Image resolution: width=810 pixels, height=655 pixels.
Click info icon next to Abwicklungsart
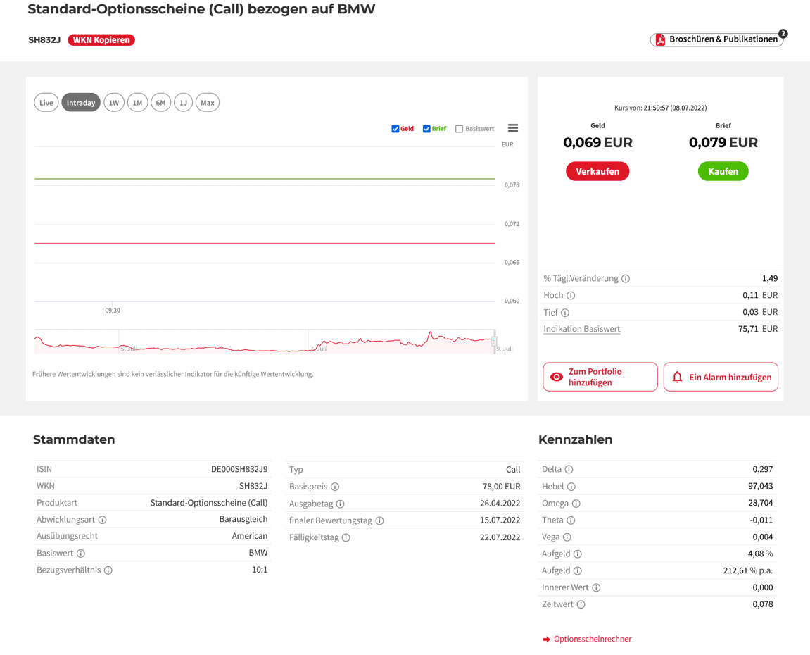(x=103, y=520)
